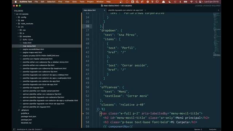Open Spotlight search in menu bar
The image size is (233, 131).
coord(196,2)
